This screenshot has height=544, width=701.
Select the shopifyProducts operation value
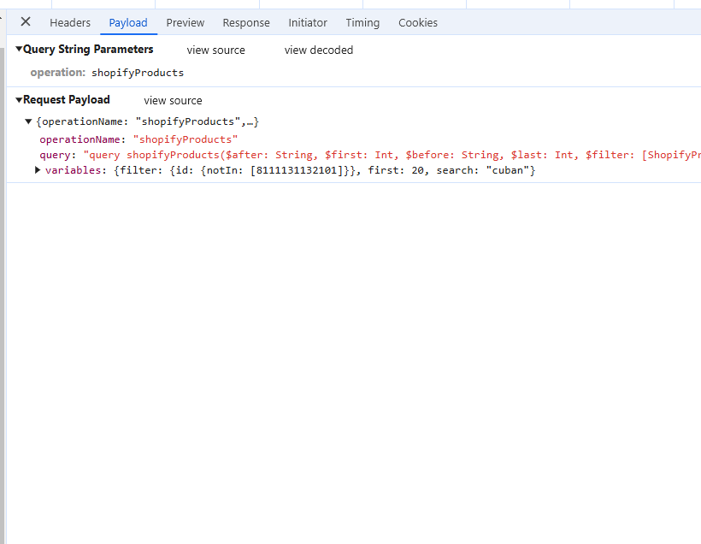point(138,72)
